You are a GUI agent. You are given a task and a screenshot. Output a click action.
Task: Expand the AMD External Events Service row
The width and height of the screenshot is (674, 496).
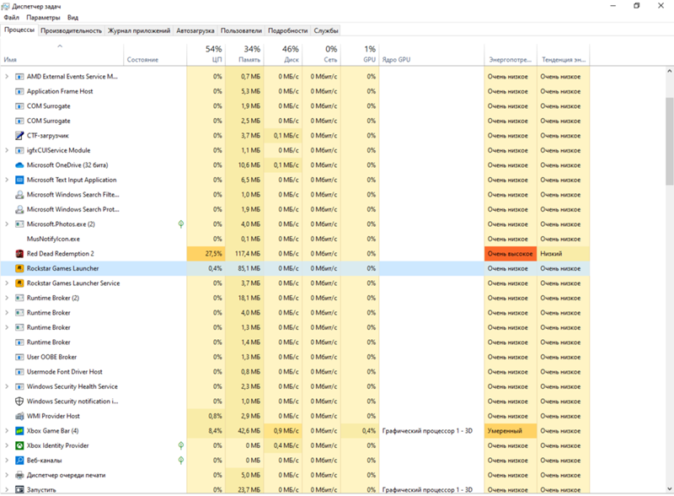click(7, 77)
